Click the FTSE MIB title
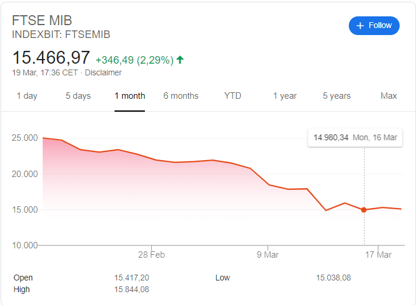This screenshot has height=305, width=416. point(42,20)
